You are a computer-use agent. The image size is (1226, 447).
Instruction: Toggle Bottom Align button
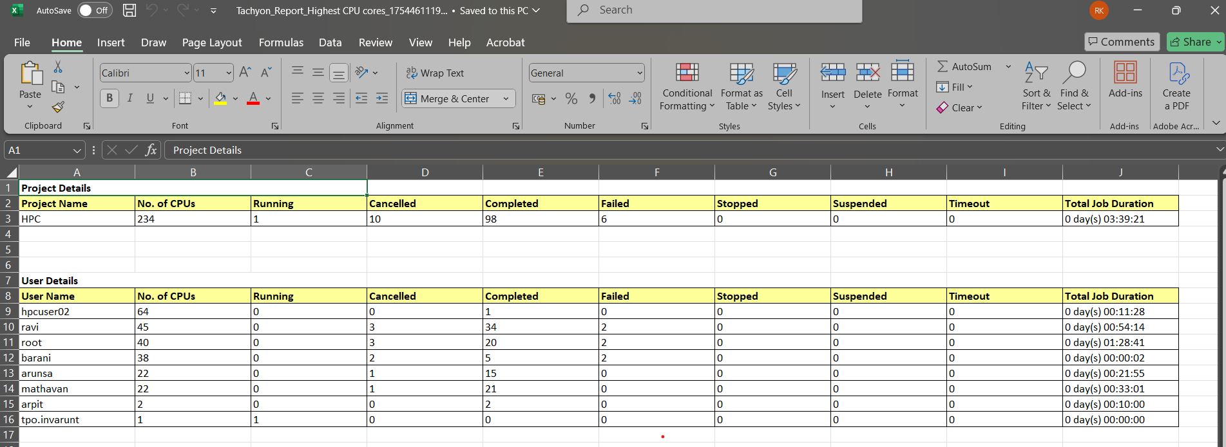[339, 73]
